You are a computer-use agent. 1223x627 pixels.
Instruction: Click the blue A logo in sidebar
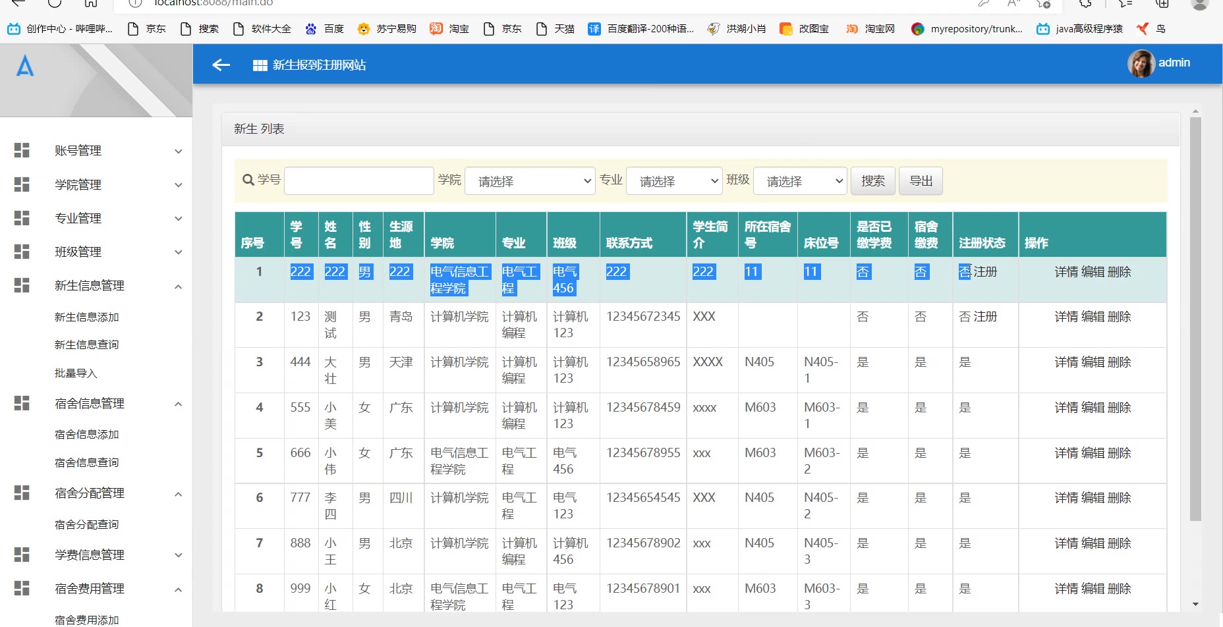pos(25,66)
